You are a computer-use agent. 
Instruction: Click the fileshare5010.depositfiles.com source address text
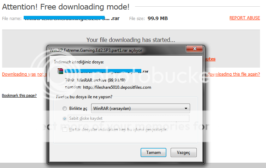click(x=117, y=87)
